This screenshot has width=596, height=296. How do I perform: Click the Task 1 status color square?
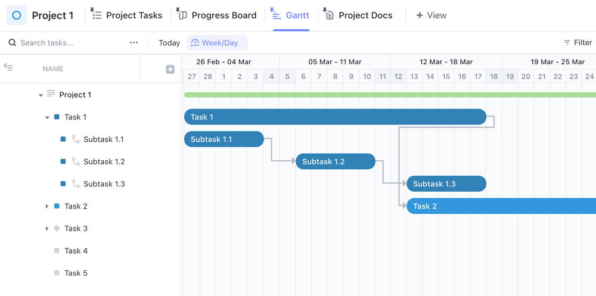pos(57,117)
